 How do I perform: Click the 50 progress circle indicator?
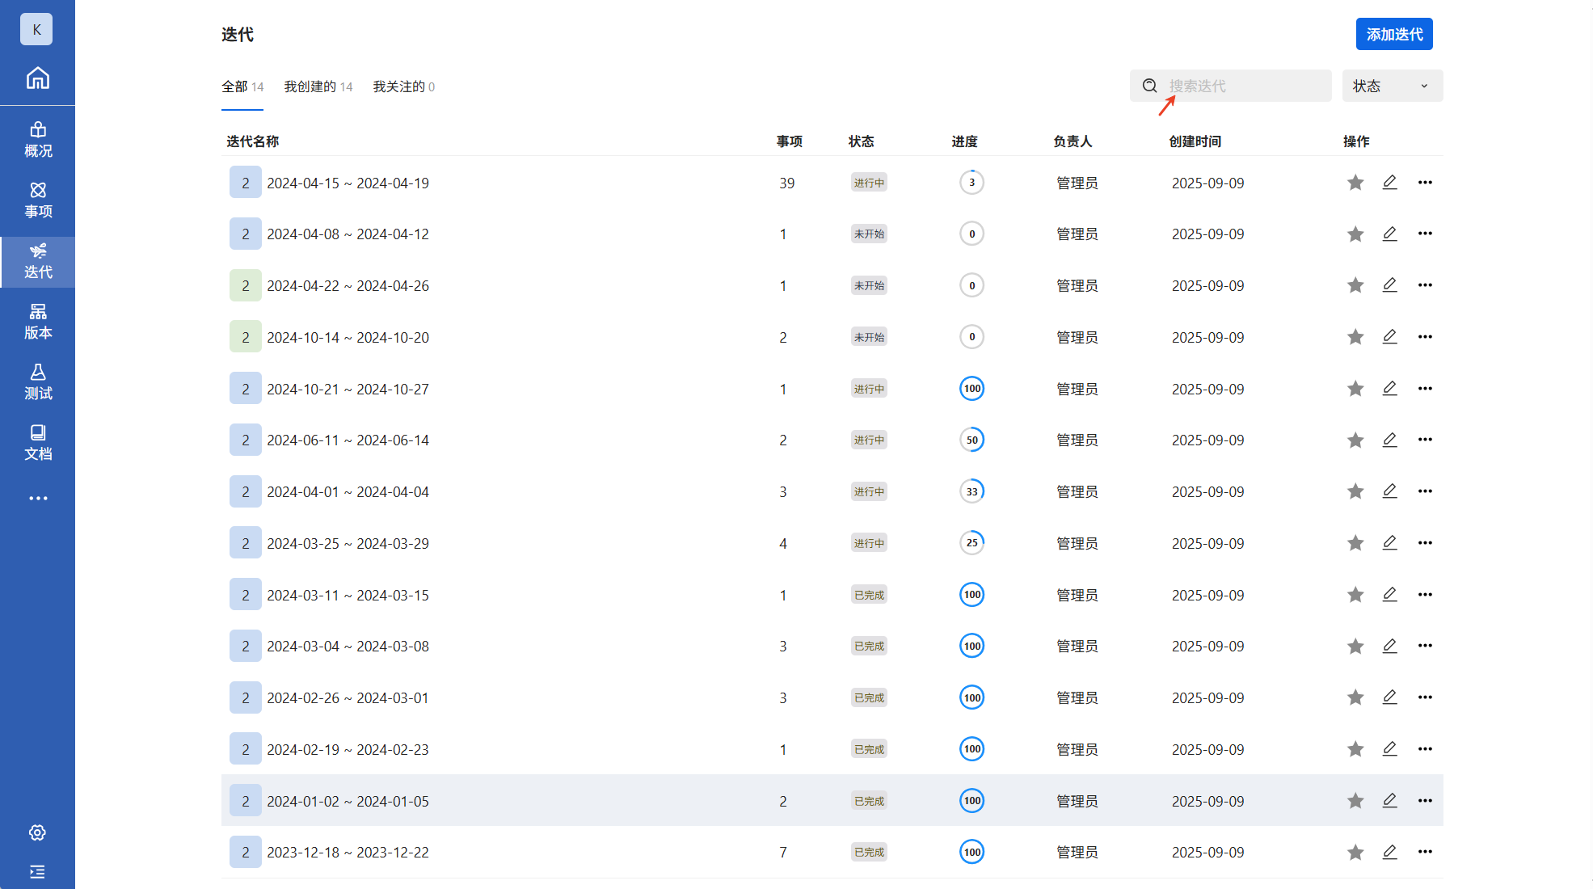click(971, 440)
